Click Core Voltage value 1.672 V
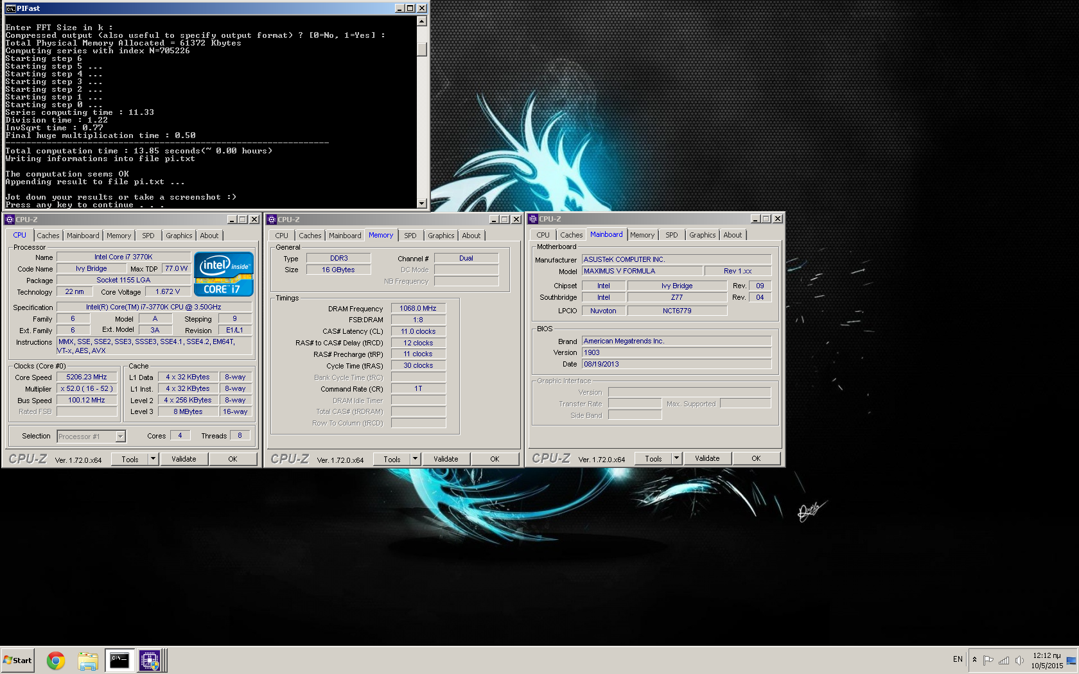 point(168,291)
